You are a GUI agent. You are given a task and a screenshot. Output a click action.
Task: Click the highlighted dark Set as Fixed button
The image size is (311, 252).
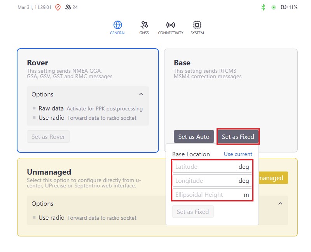click(x=238, y=136)
